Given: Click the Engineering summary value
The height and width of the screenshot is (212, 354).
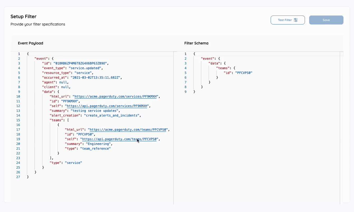Looking at the screenshot, I should [98, 144].
